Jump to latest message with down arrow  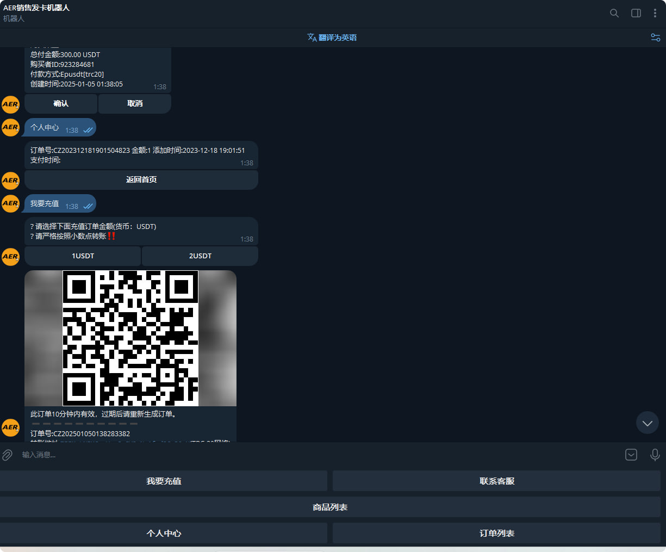coord(648,423)
